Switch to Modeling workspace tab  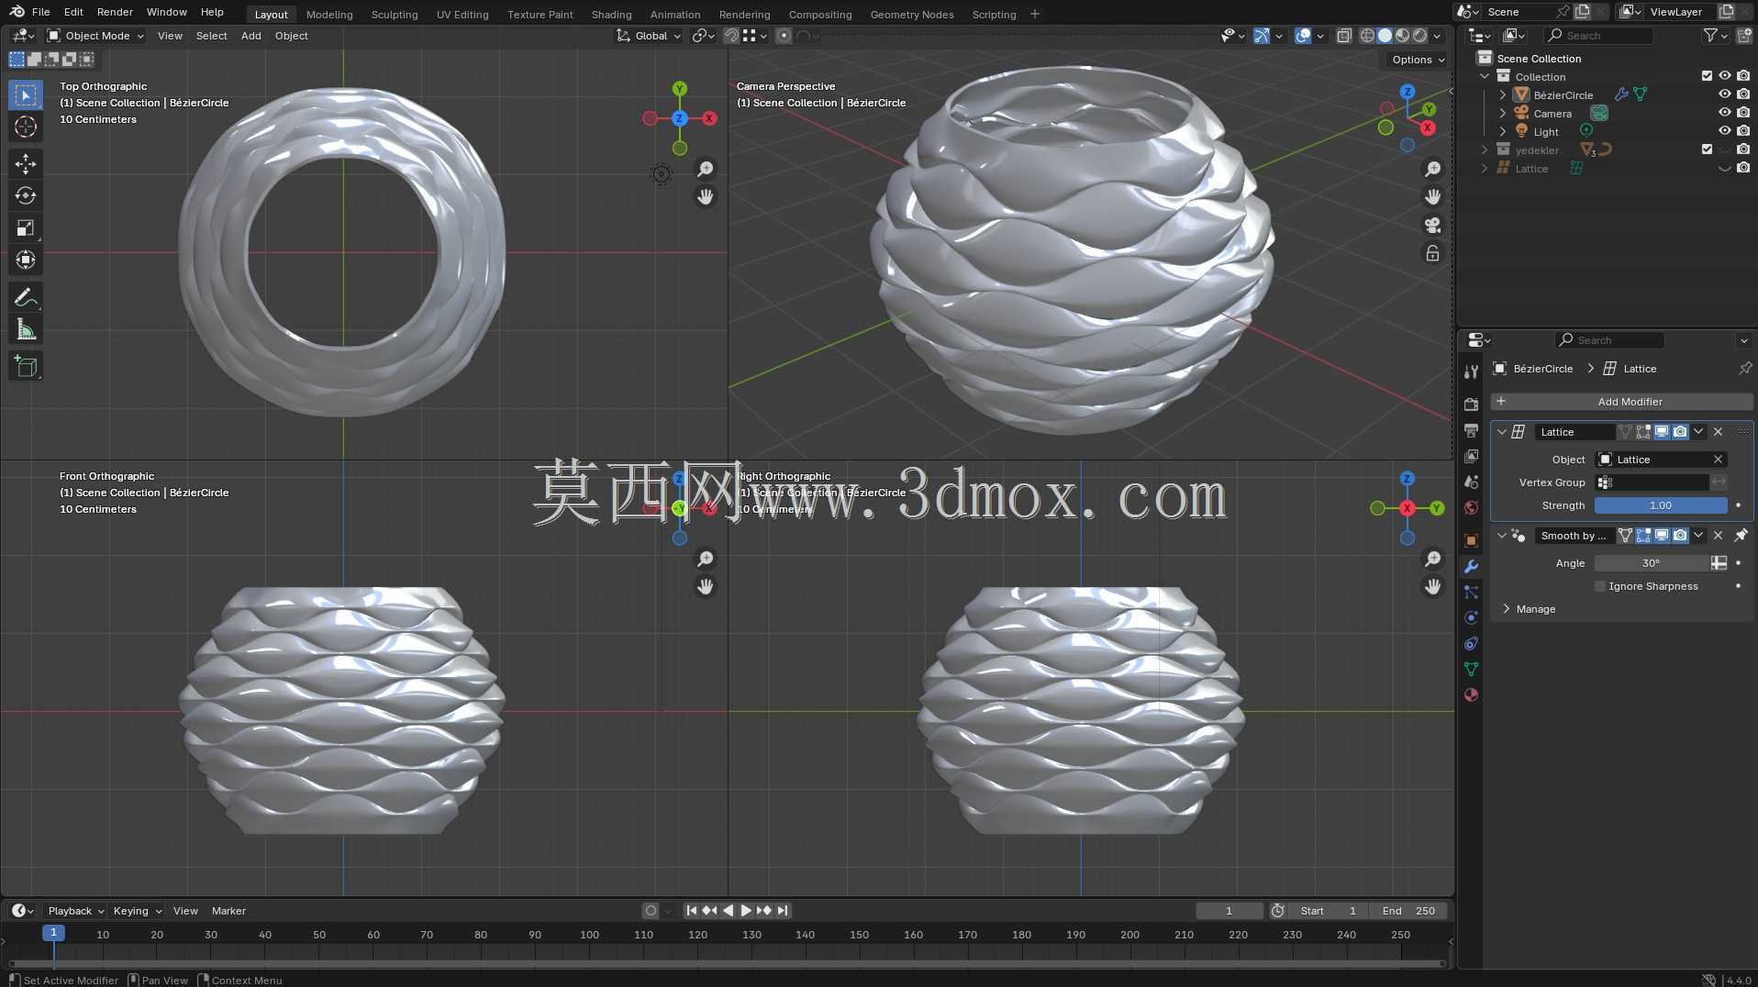[329, 15]
